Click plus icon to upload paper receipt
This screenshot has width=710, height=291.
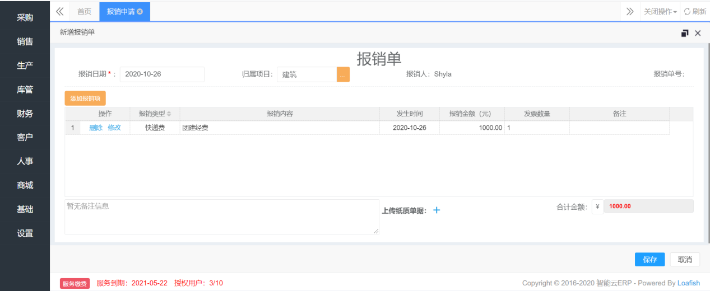(x=437, y=210)
